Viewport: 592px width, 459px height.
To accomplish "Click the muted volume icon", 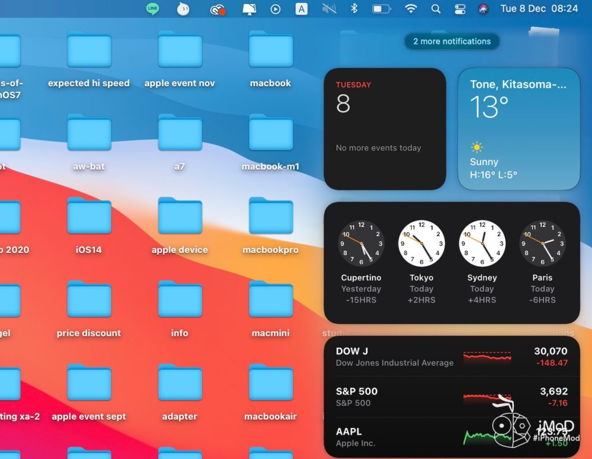I will pos(328,9).
